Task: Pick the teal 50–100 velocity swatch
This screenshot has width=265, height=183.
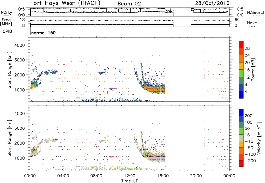Action: 241,125
